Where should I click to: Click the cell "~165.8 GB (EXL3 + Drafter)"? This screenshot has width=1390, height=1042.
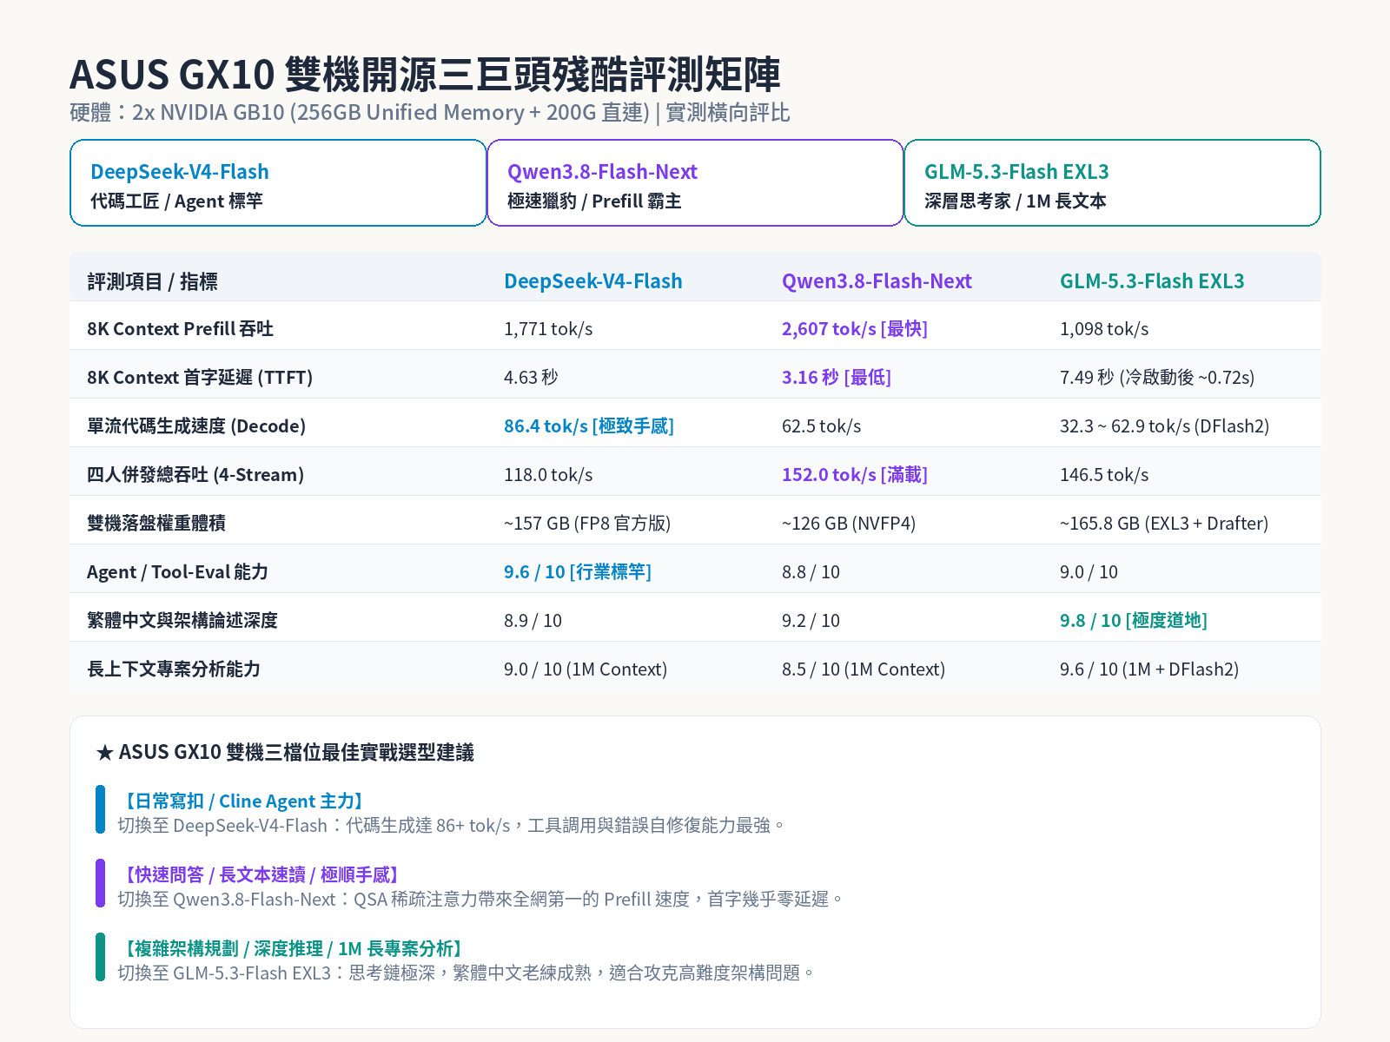tap(1164, 524)
